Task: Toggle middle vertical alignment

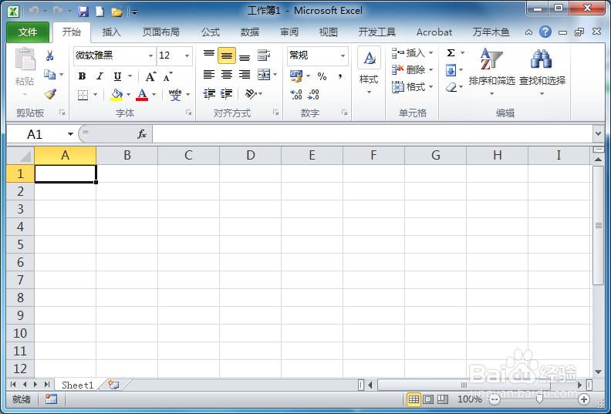Action: point(226,56)
